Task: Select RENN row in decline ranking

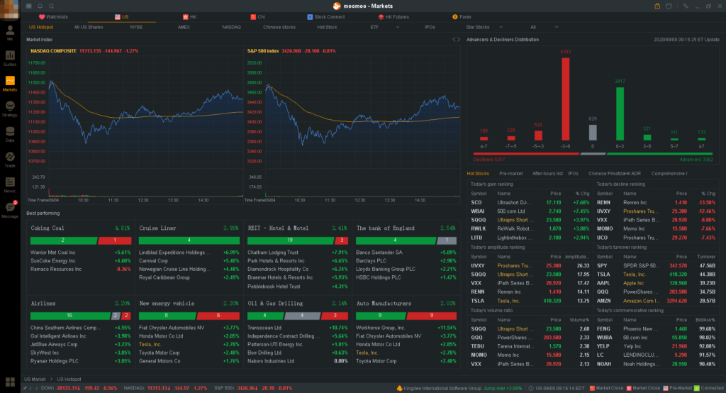Action: click(x=656, y=202)
